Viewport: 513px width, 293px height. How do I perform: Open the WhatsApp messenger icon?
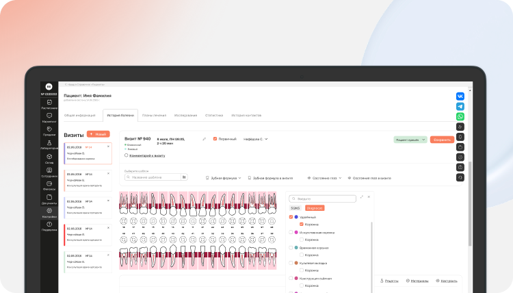click(x=460, y=116)
